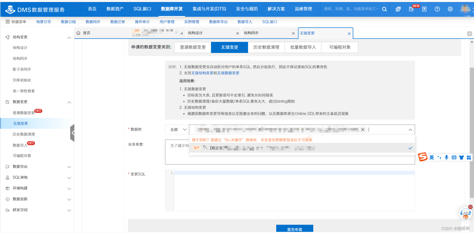474x233 pixels.
Task: Open the 数据资产 top menu
Action: click(x=115, y=9)
